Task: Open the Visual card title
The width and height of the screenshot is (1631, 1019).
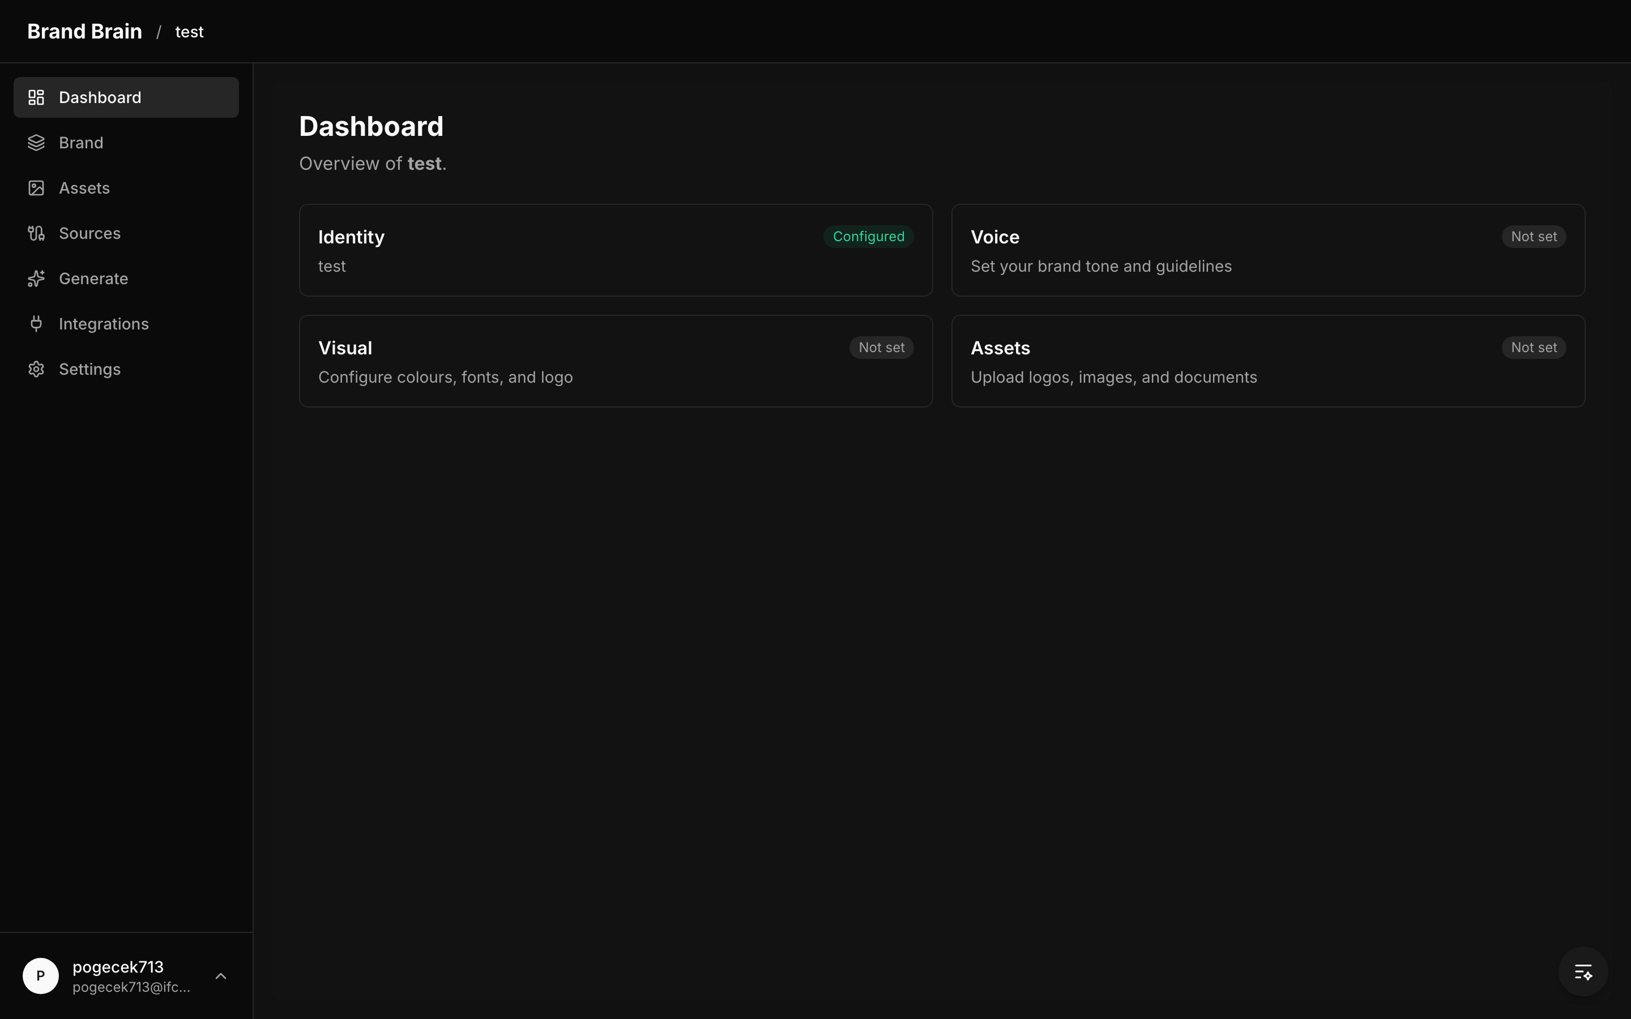Action: pyautogui.click(x=345, y=348)
